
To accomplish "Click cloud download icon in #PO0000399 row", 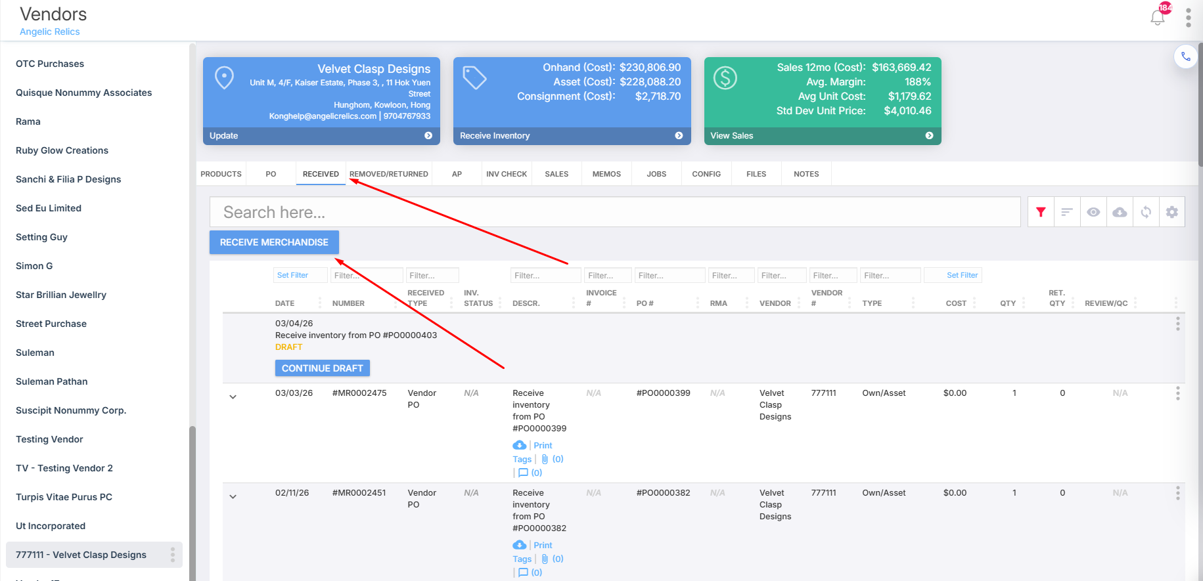I will click(520, 445).
